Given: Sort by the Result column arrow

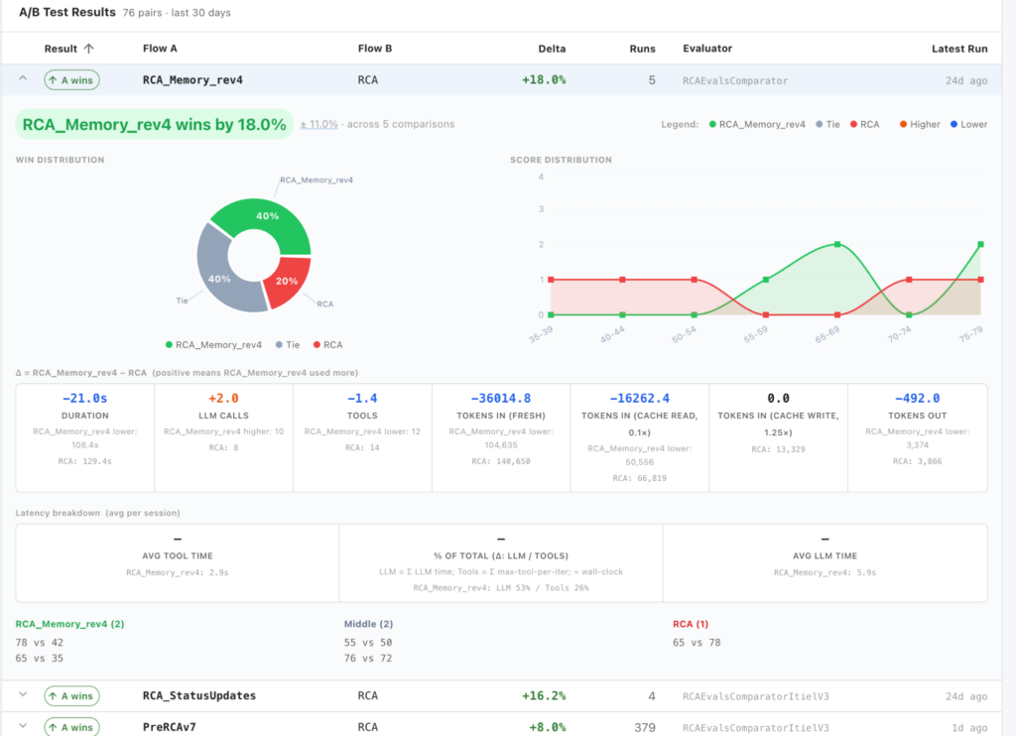Looking at the screenshot, I should (x=88, y=49).
